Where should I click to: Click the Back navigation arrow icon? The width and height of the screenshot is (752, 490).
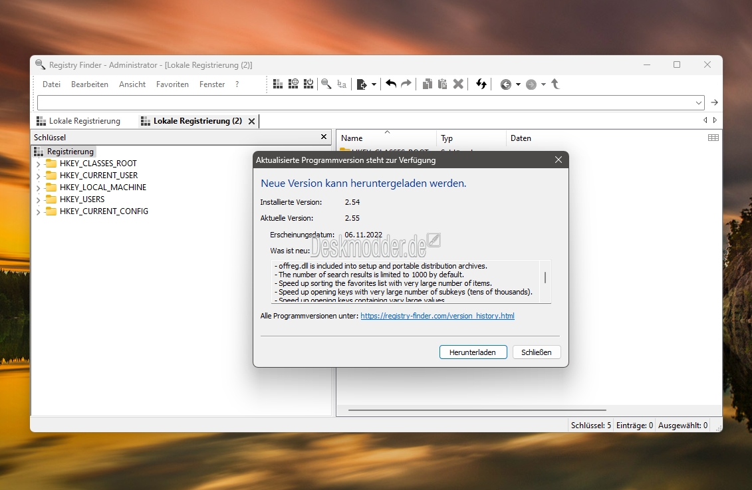click(x=505, y=84)
